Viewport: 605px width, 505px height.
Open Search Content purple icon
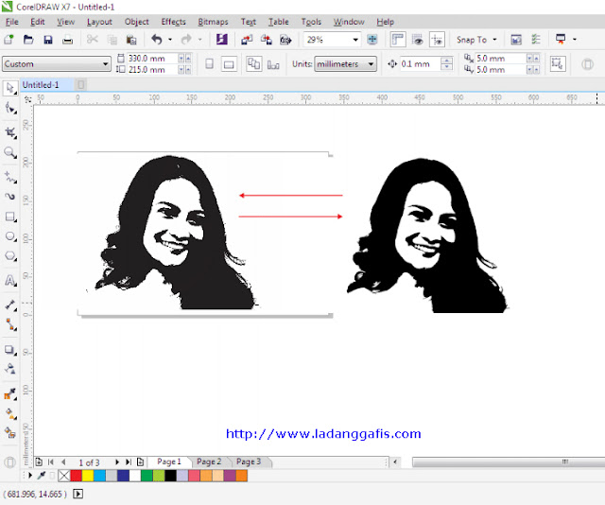(x=222, y=40)
